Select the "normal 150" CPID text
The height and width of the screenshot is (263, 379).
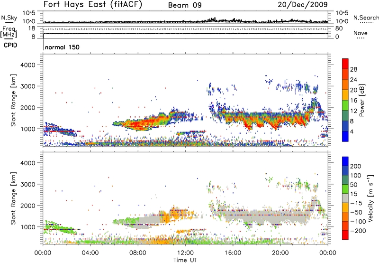pos(62,47)
